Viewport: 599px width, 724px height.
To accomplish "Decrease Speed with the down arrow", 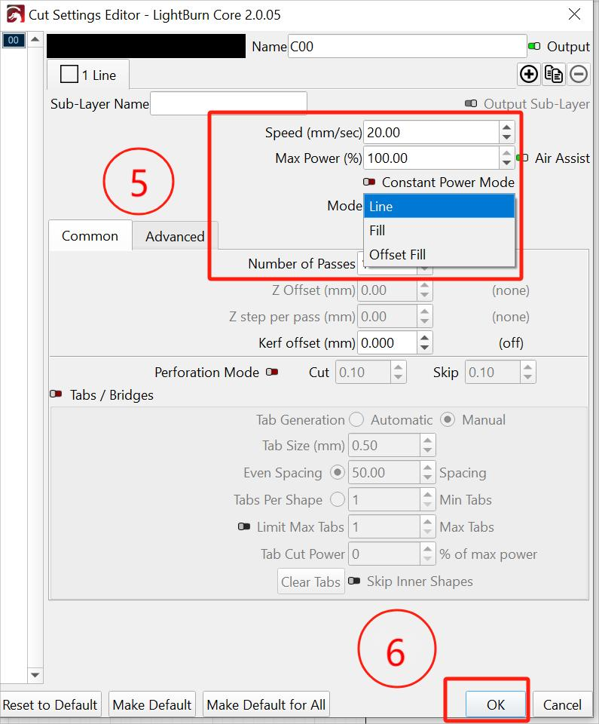I will click(x=506, y=137).
